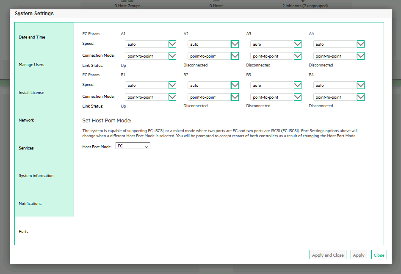Open the B2 Speed dropdown arrow

pyautogui.click(x=235, y=85)
